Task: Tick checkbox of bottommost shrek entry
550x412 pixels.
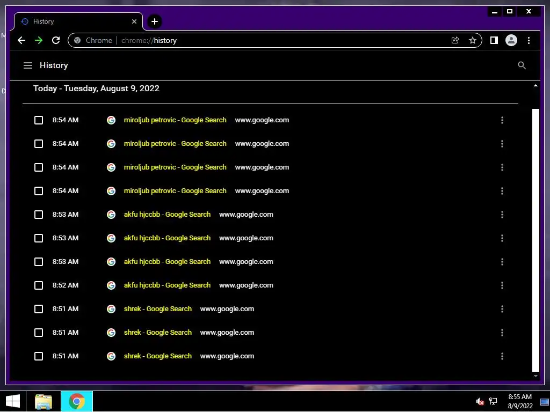Action: (39, 356)
